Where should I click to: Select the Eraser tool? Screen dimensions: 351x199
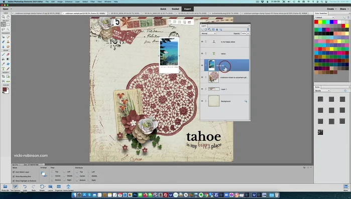(x=8, y=54)
